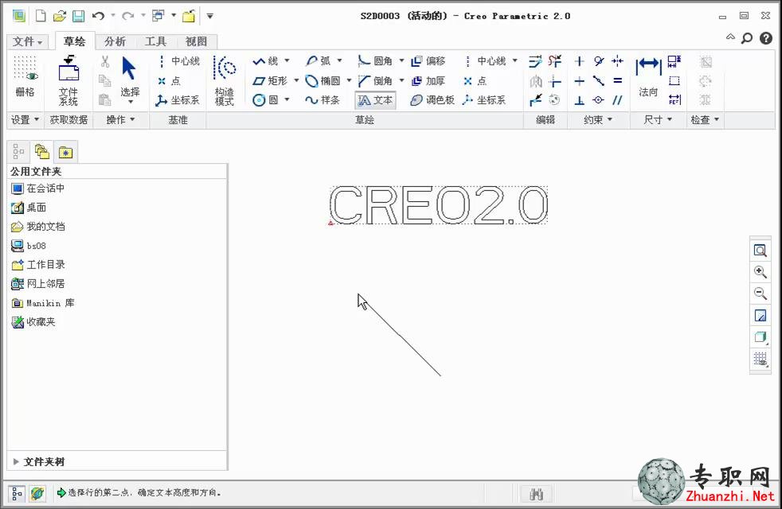Expand the 约束 group dropdown
Image resolution: width=782 pixels, height=509 pixels.
point(598,119)
